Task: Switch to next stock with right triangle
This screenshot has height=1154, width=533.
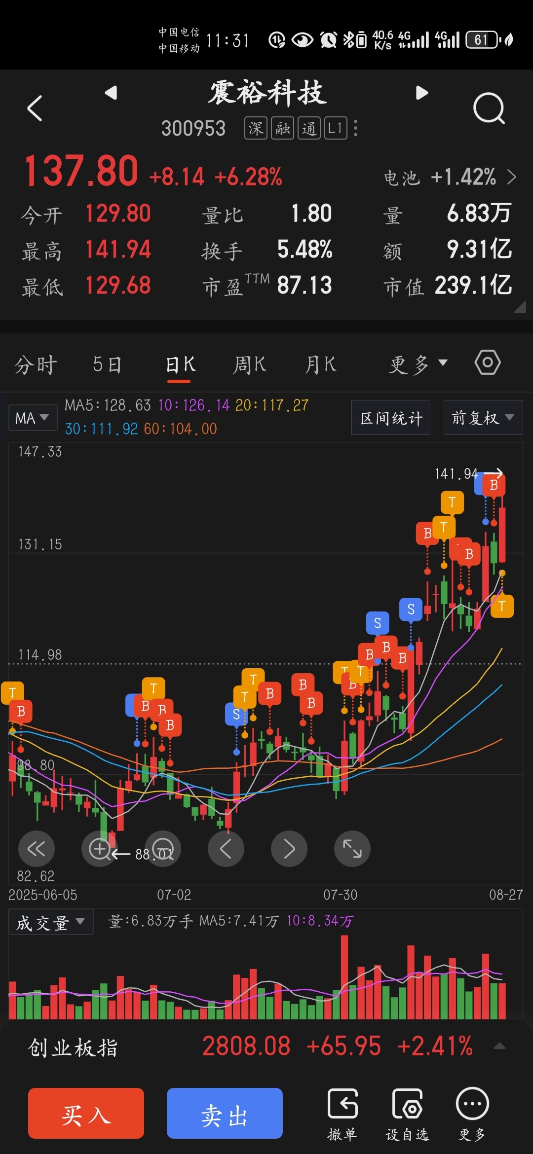Action: tap(421, 92)
